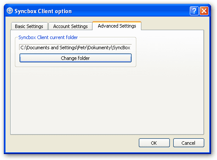
Task: Click the question mark help icon
Action: [x=194, y=11]
